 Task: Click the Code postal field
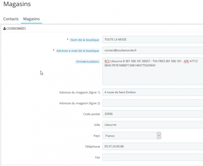(153, 114)
